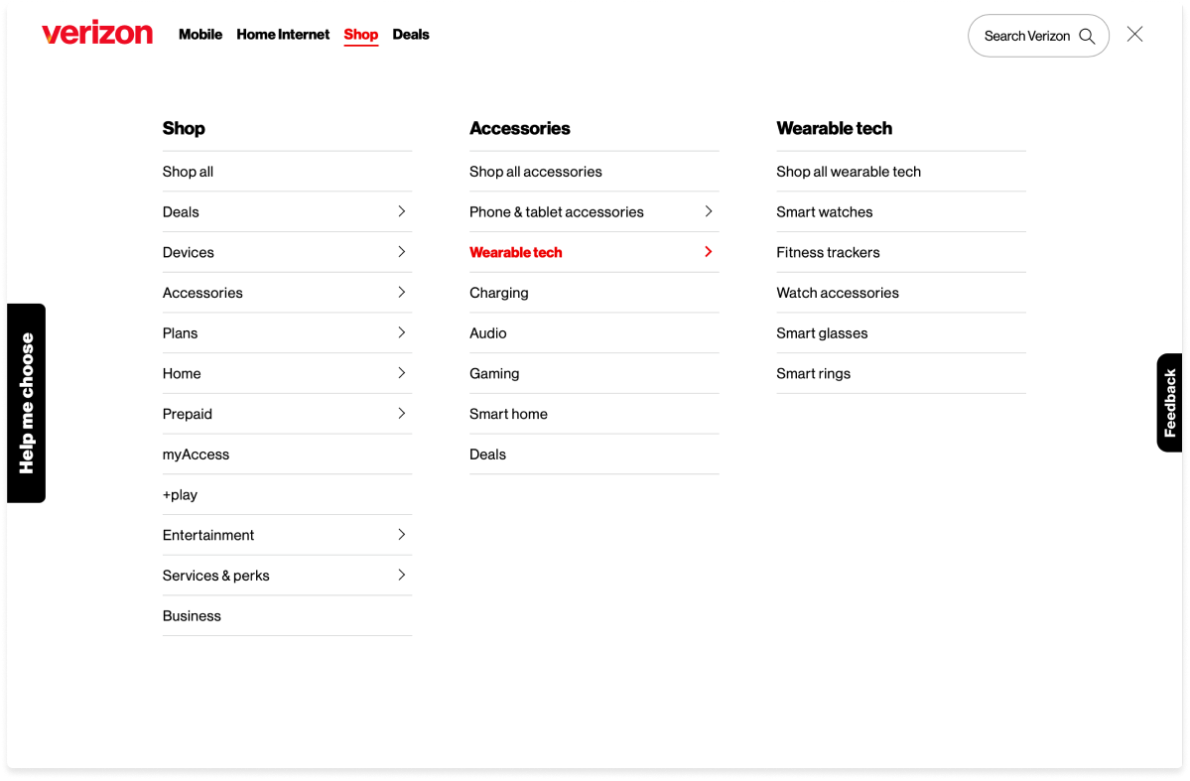Expand Phone & tablet accessories chevron
This screenshot has width=1190, height=781.
(x=708, y=211)
